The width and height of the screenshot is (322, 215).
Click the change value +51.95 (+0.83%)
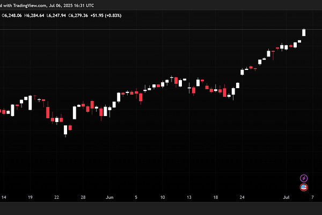click(106, 16)
